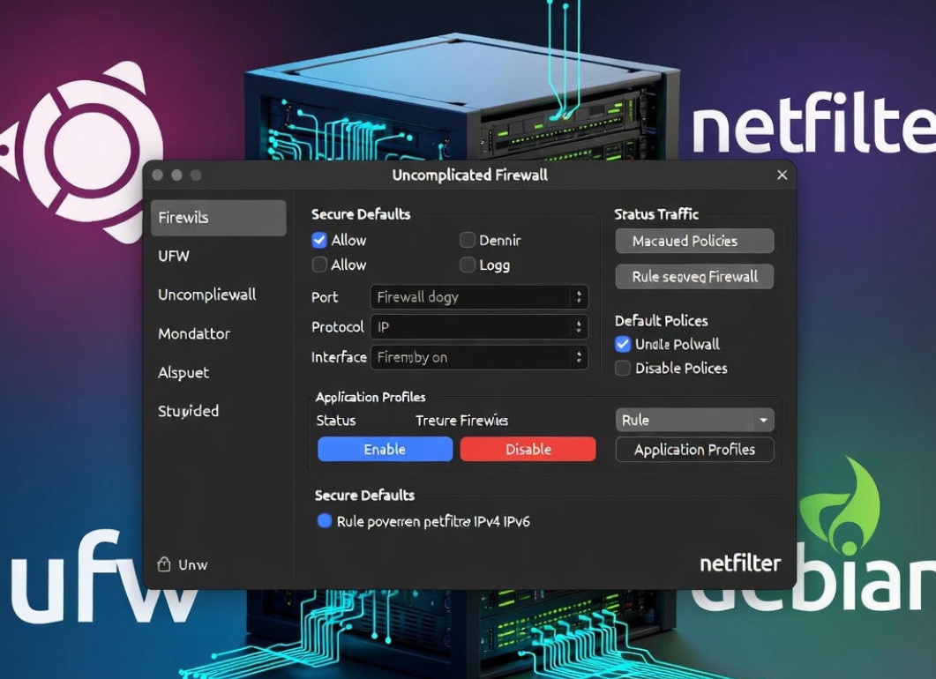Expand the Protocol dropdown set to IP
This screenshot has height=679, width=936.
[479, 326]
